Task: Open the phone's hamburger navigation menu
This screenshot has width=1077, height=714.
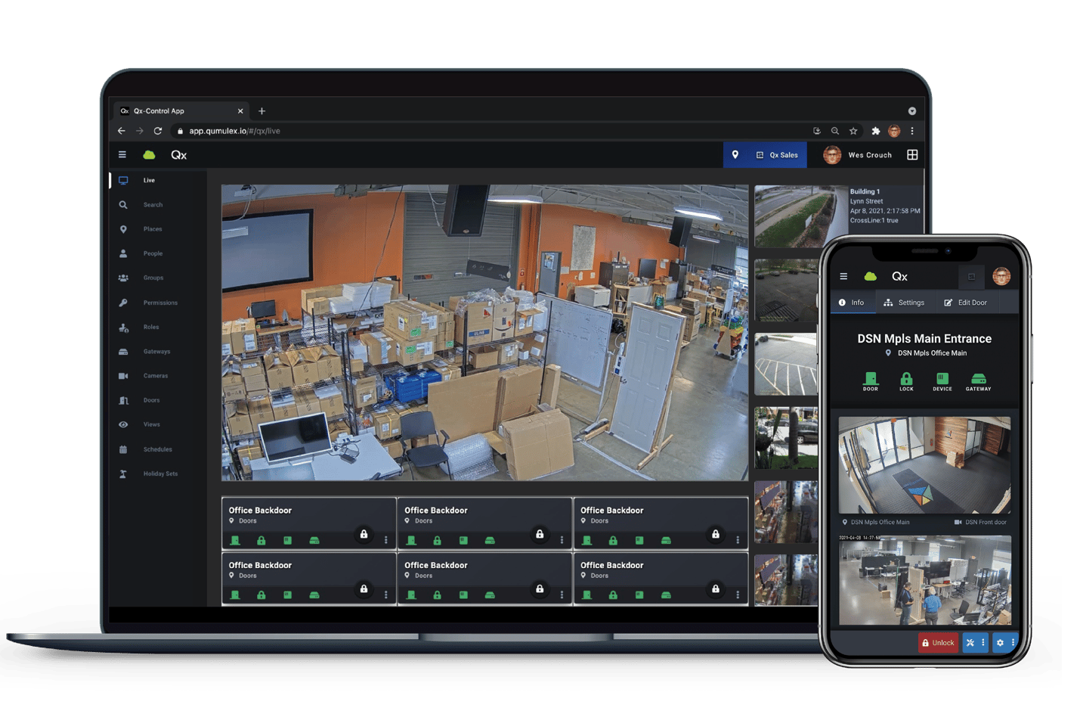Action: [843, 276]
